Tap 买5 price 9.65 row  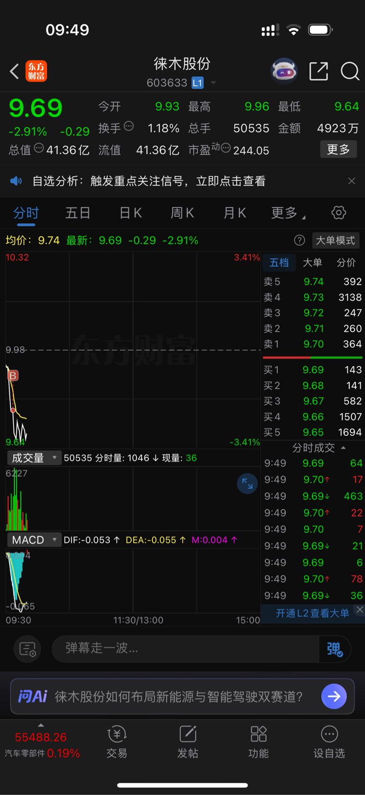click(x=313, y=432)
